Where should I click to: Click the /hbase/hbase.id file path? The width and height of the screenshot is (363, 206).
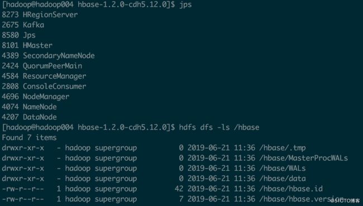(x=291, y=189)
